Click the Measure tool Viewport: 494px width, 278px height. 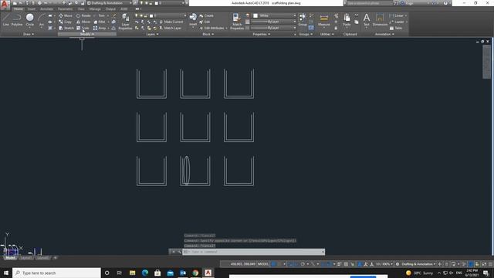323,19
